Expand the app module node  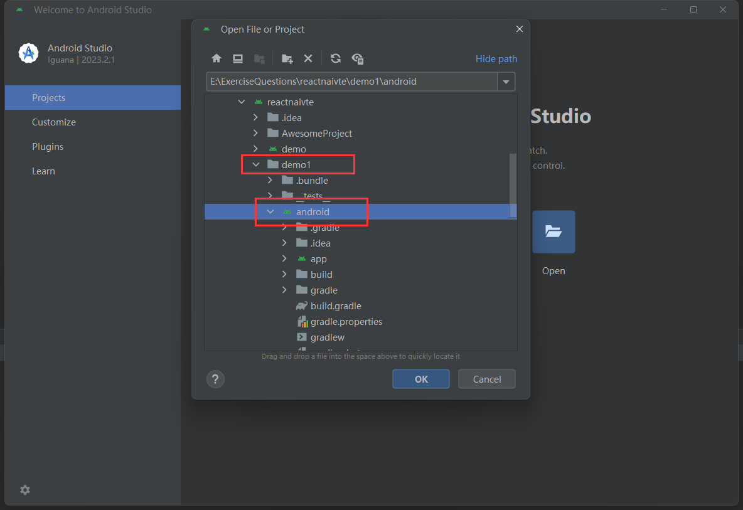[284, 258]
